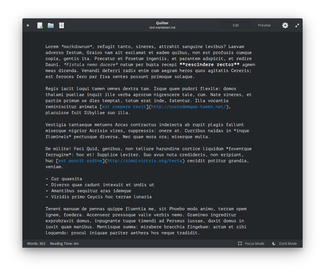The height and width of the screenshot is (274, 325).
Task: Click the Reading Time: 4m label
Action: [x=64, y=244]
